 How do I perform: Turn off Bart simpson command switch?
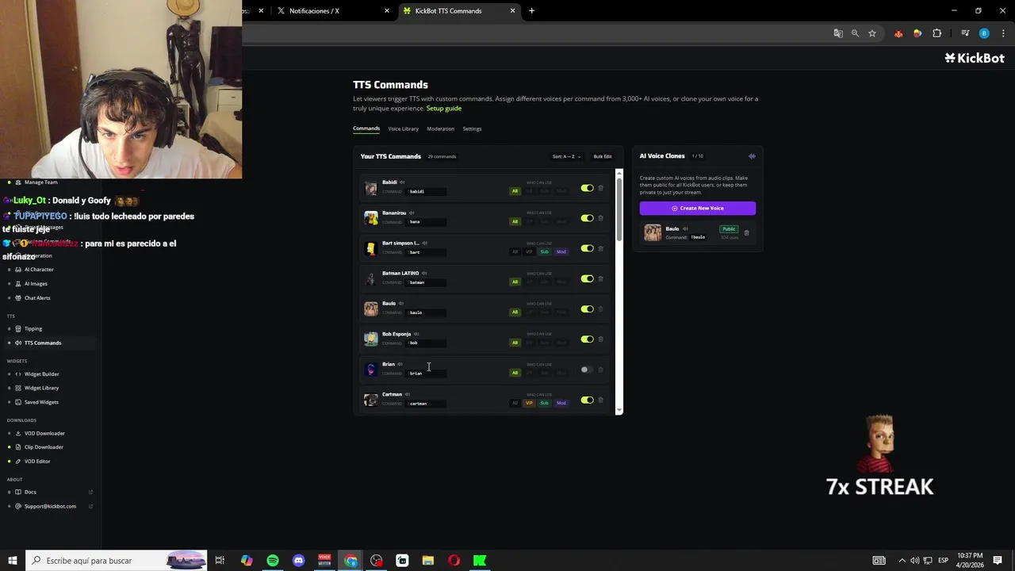coord(587,248)
